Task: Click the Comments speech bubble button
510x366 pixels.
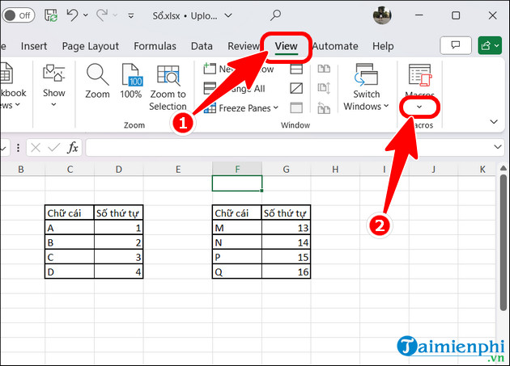Action: (456, 45)
